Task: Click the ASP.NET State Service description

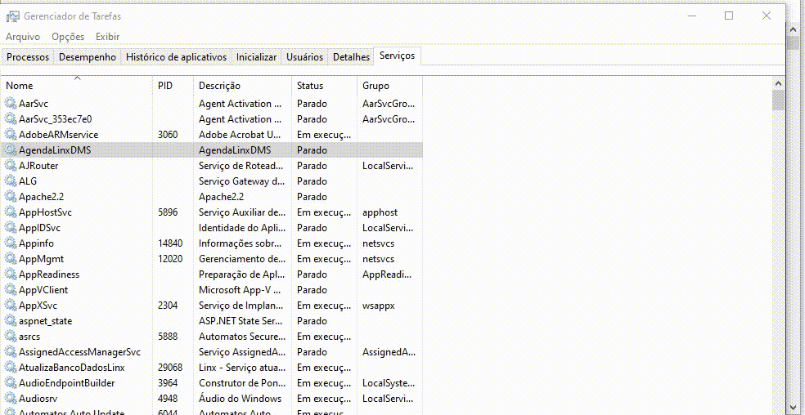Action: click(242, 321)
